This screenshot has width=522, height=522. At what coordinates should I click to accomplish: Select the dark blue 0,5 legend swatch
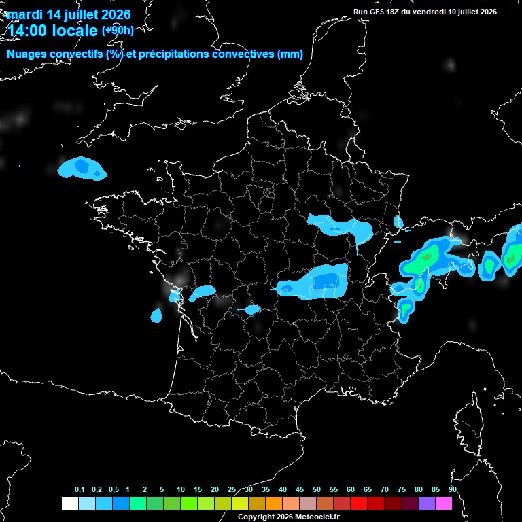[x=121, y=503]
